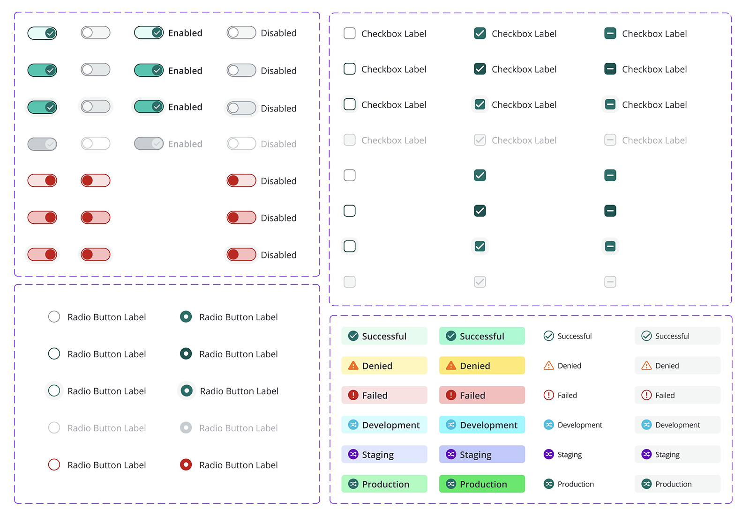Click the Denied text in the gray-background badge

pyautogui.click(x=667, y=366)
